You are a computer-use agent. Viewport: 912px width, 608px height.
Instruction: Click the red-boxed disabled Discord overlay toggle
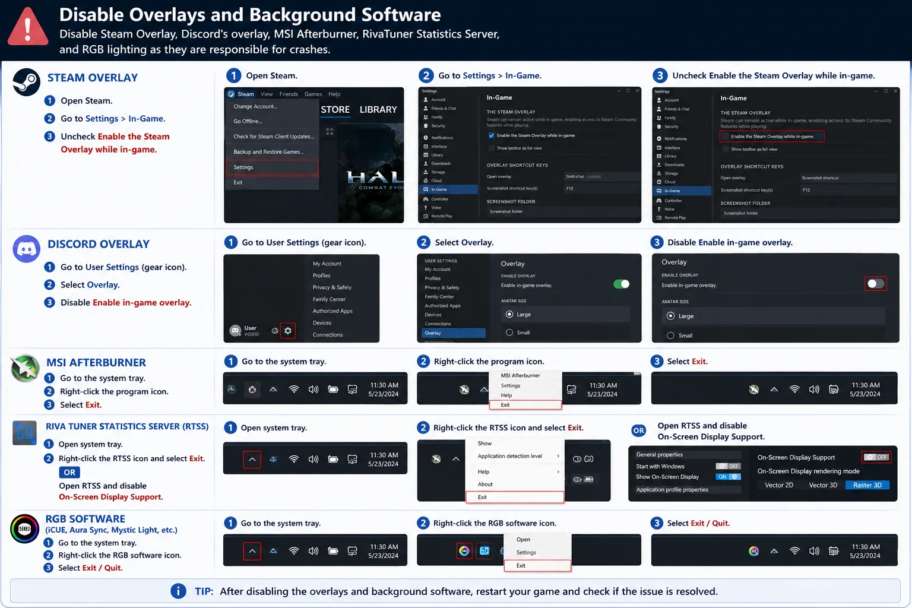[x=876, y=284]
